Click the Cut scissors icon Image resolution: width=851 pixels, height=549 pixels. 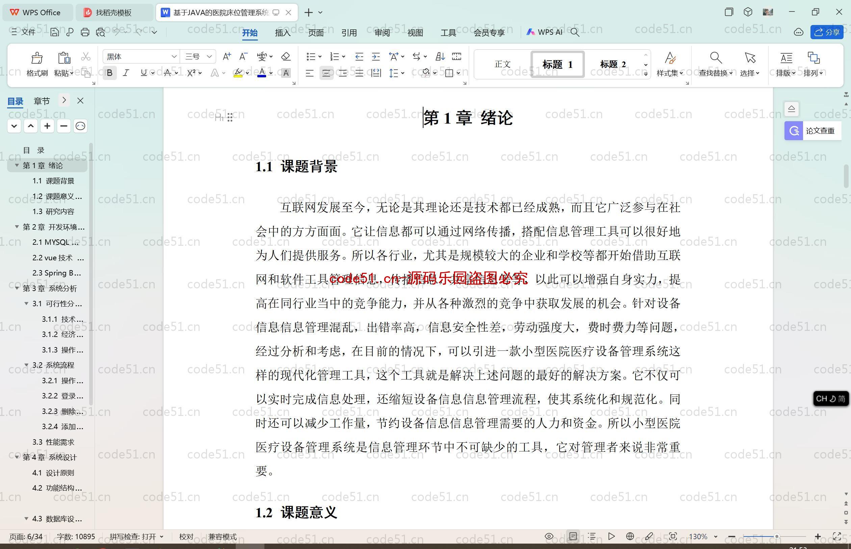point(85,57)
